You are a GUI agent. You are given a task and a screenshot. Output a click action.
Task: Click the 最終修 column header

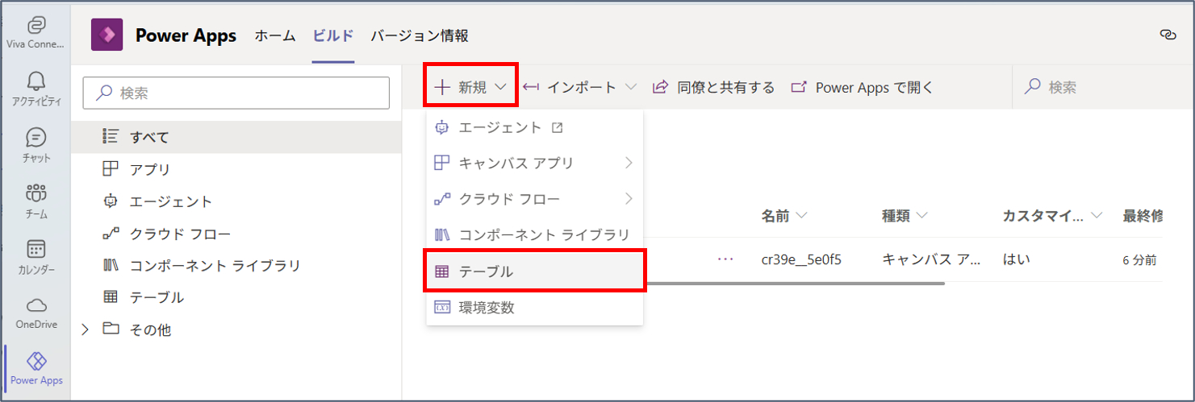pos(1143,216)
